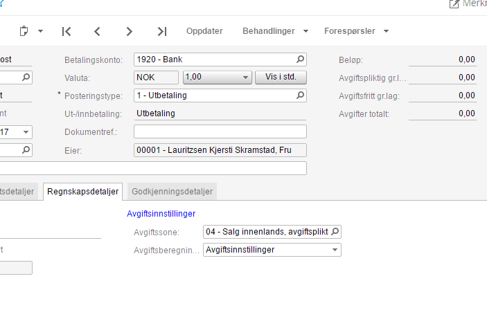Go to previous record
The width and height of the screenshot is (487, 328).
98,31
